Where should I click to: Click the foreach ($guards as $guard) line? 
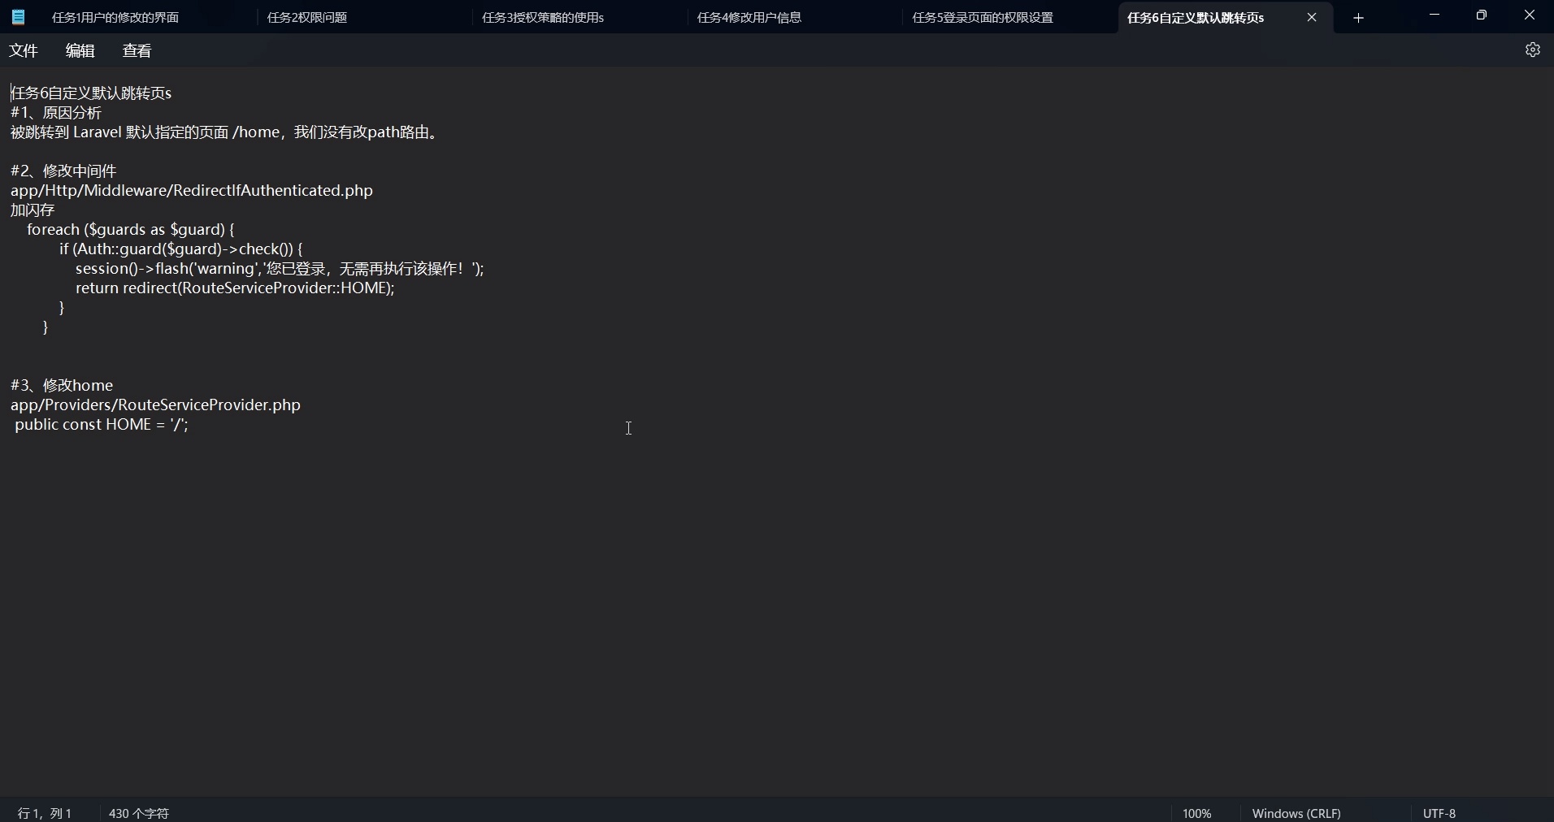click(x=131, y=229)
